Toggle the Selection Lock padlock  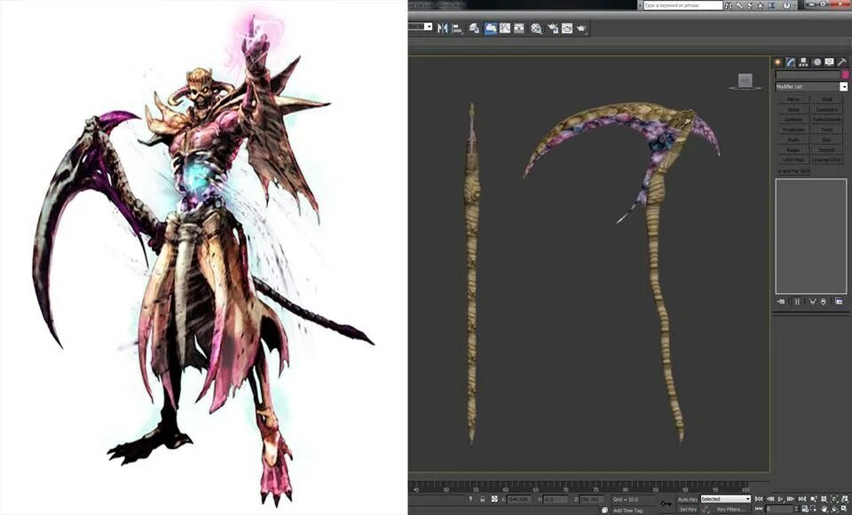pos(482,499)
